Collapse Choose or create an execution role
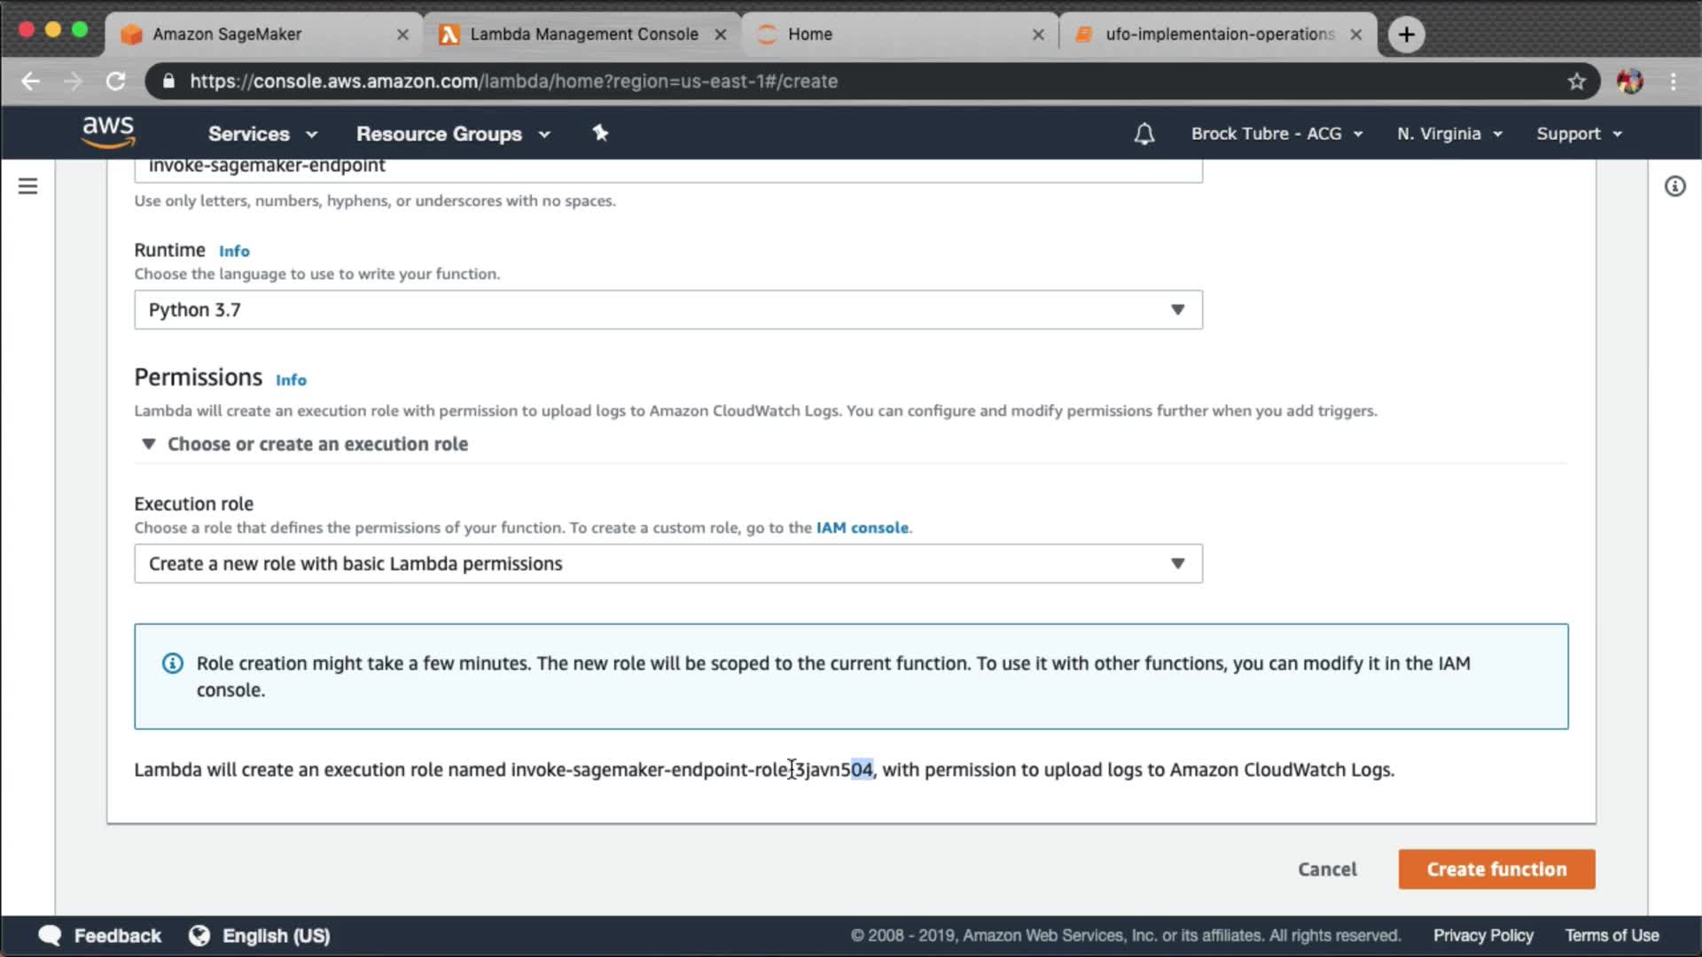Image resolution: width=1702 pixels, height=957 pixels. tap(149, 444)
